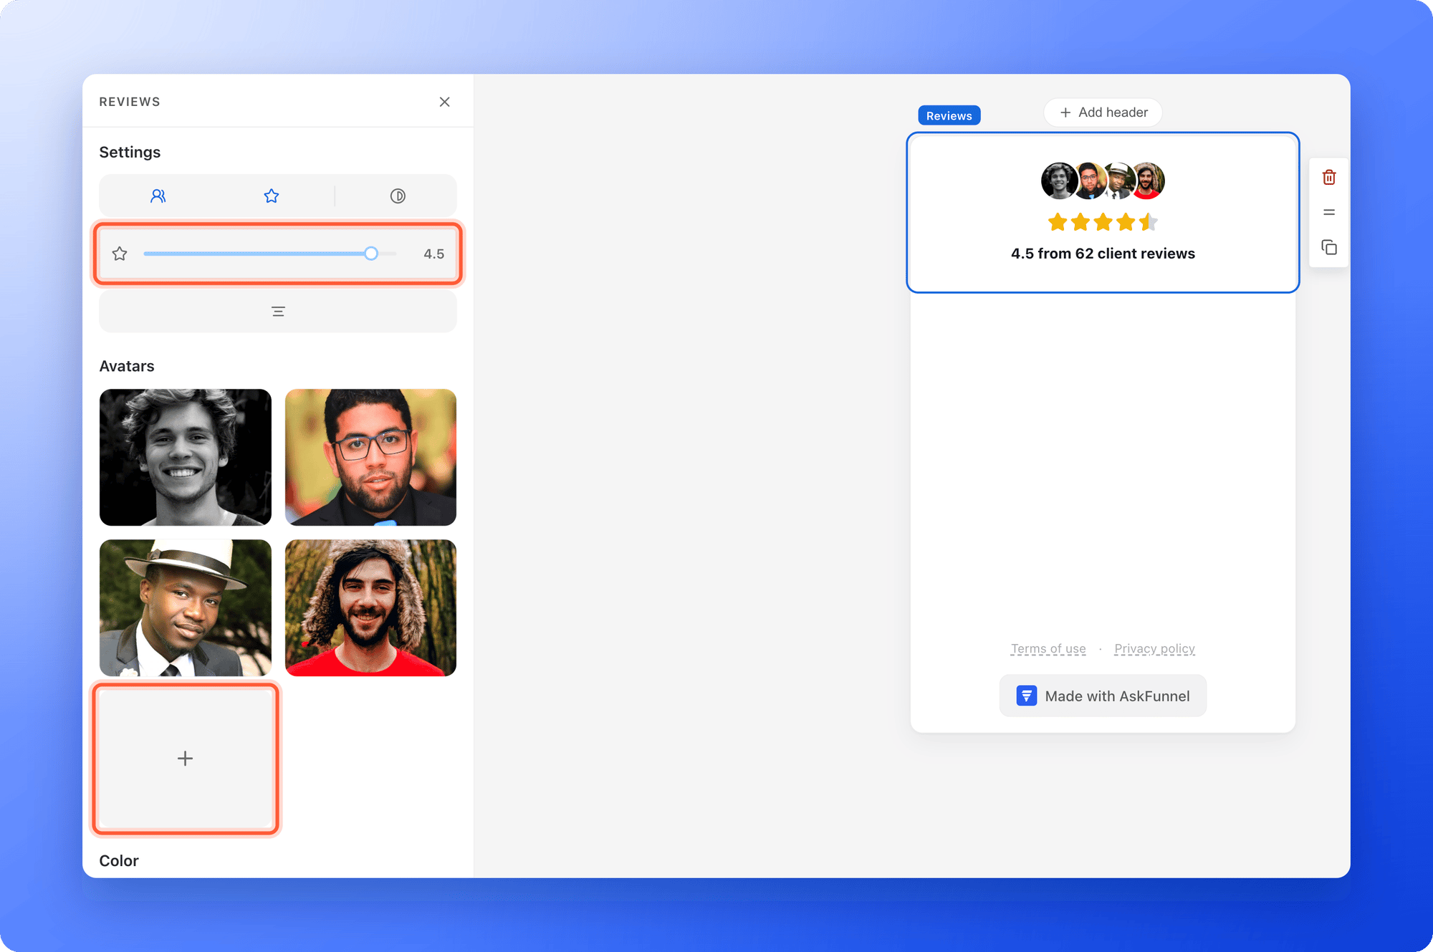Open the Privacy policy link
The image size is (1433, 952).
point(1154,648)
